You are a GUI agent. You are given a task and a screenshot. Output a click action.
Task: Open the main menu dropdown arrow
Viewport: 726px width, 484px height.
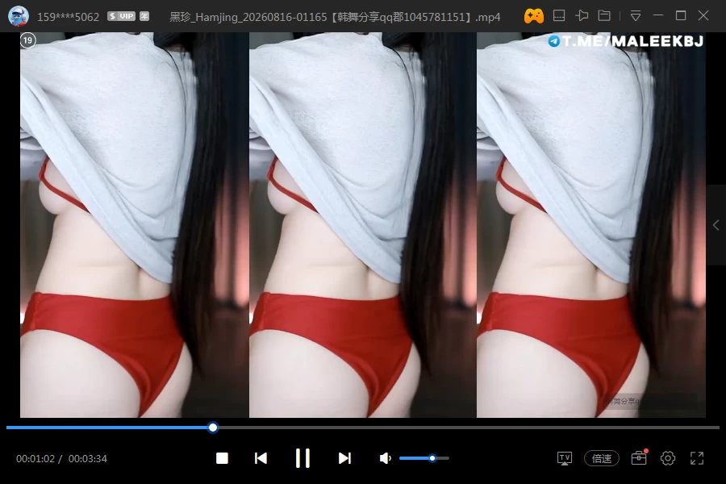636,16
